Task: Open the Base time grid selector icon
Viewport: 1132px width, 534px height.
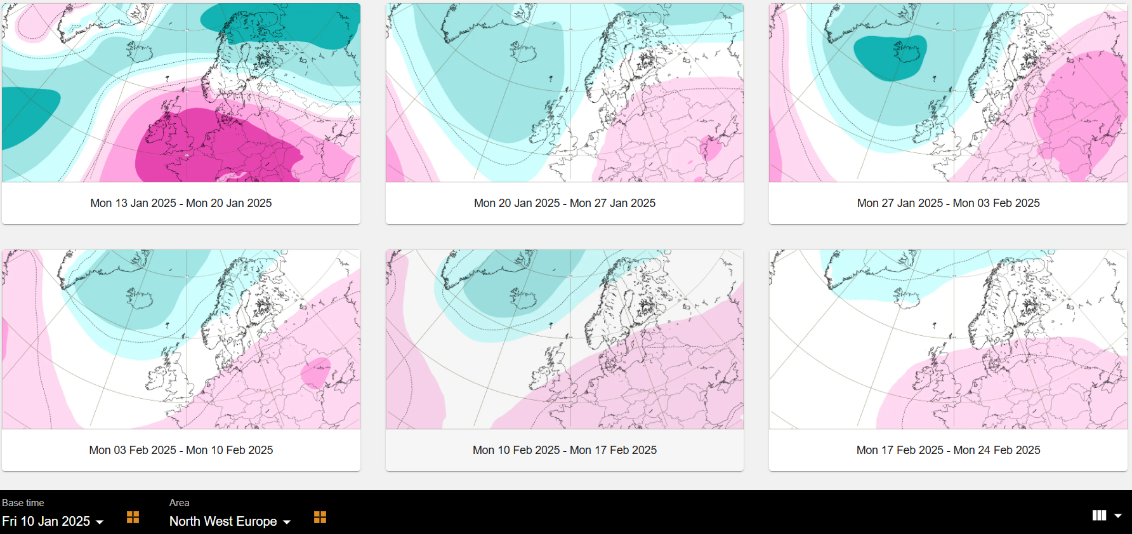Action: click(x=133, y=517)
